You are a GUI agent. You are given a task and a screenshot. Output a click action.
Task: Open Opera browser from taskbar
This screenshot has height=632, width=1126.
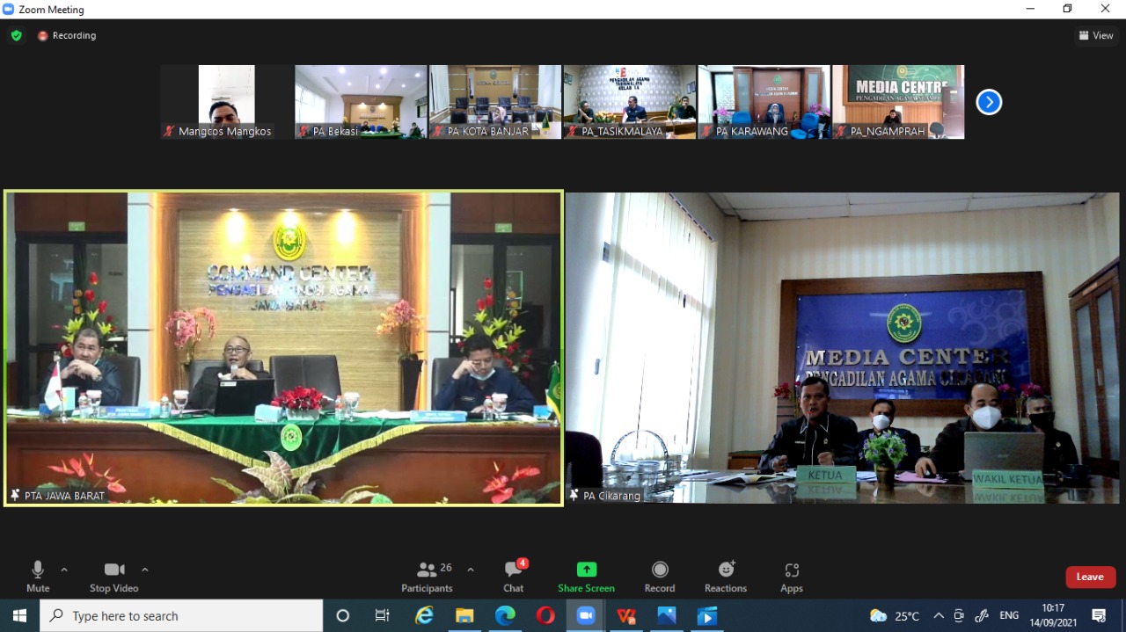coord(545,616)
